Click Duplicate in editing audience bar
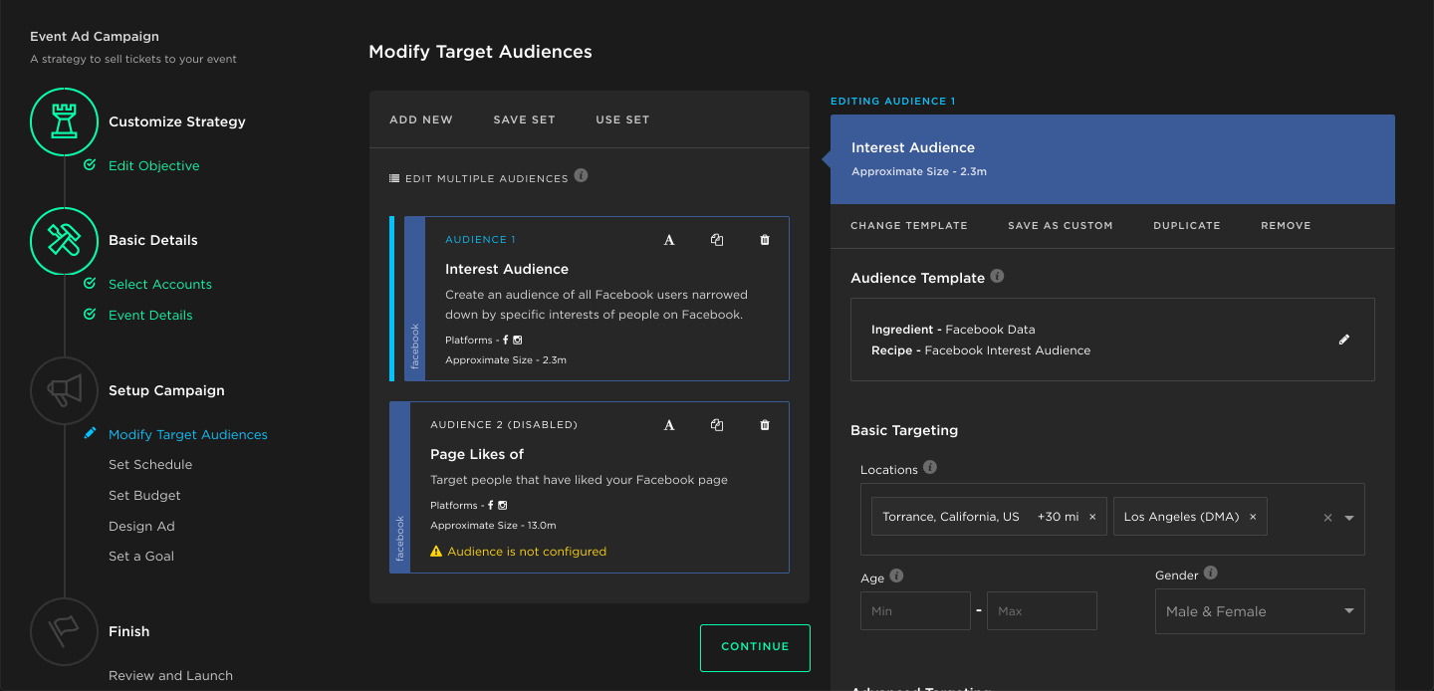Screen dimensions: 1434x691 (1187, 226)
